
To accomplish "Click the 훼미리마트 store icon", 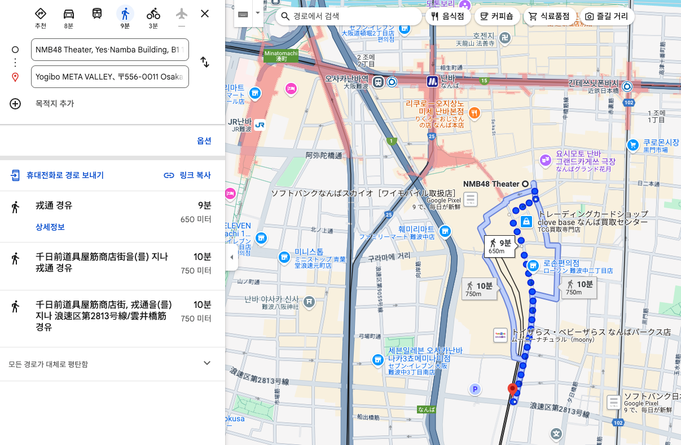I will pyautogui.click(x=445, y=231).
